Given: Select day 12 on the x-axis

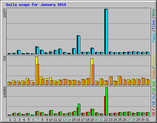Looking at the screenshot, I should [x=60, y=120].
